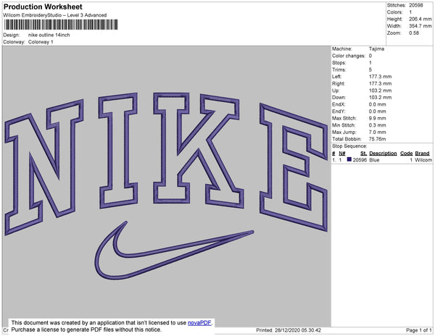Click the Height value 206.4 mm
This screenshot has width=435, height=336.
(420, 19)
